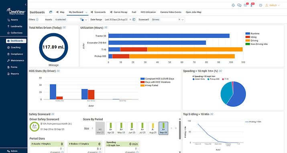Image resolution: width=287 pixels, height=153 pixels.
Task: Select the Jun-25 score period
Action: pos(132,128)
